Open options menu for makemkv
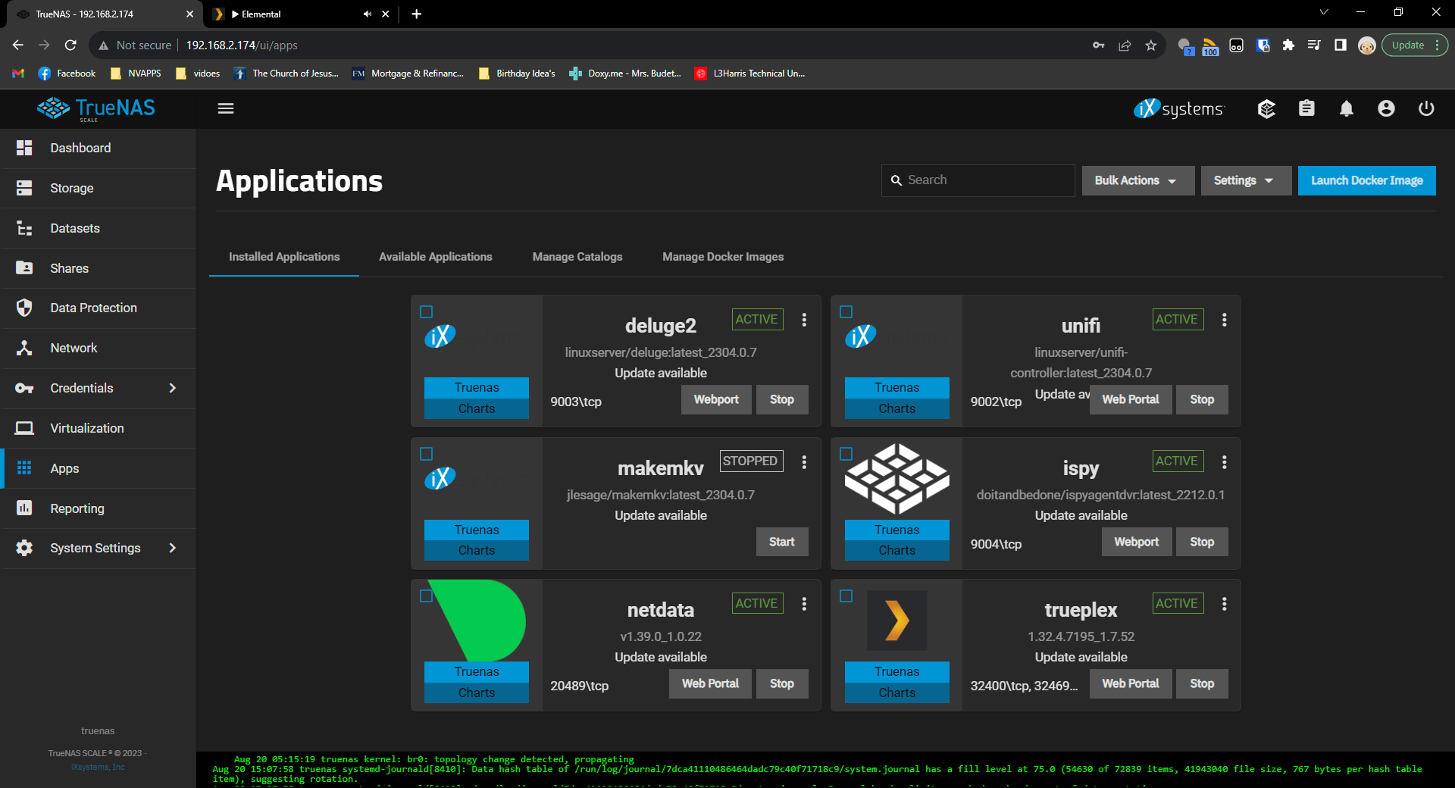Screen dimensions: 1455x788 804,461
